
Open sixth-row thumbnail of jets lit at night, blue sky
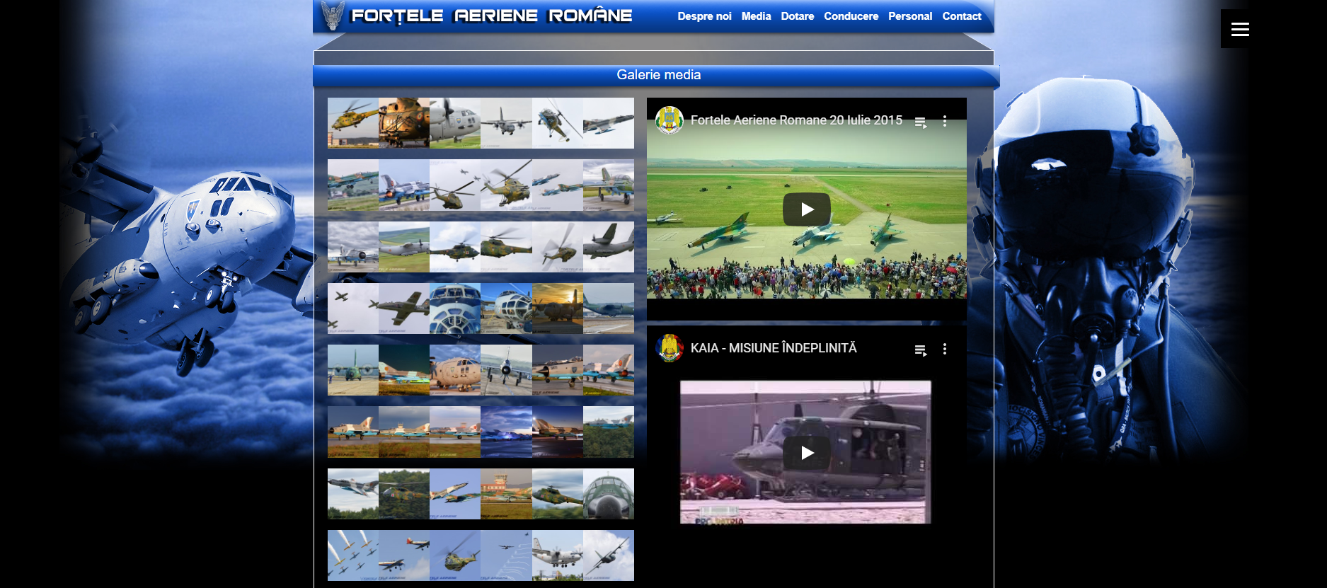coord(506,432)
